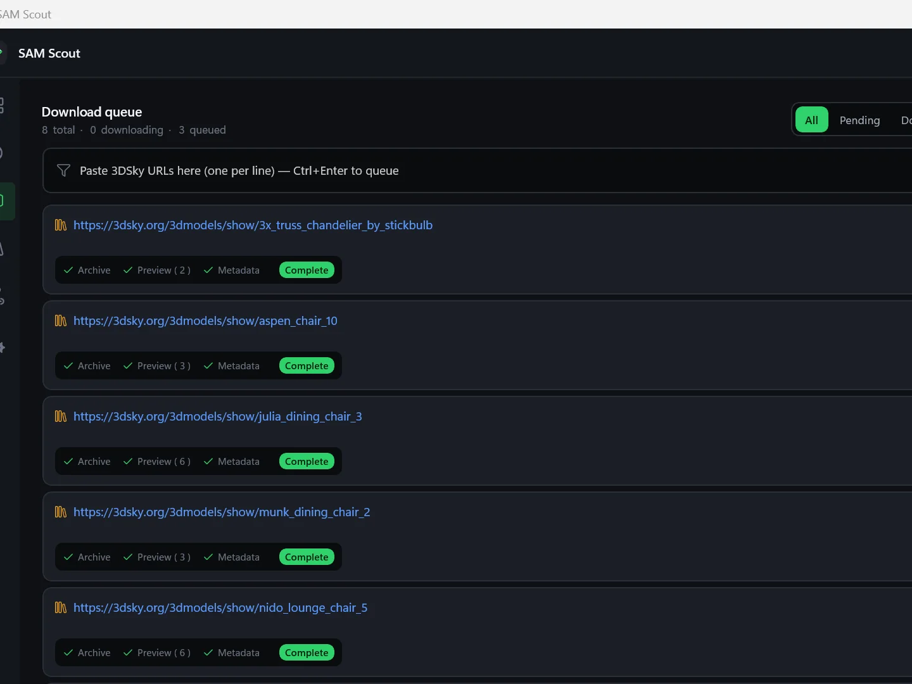
Task: Click the Preview ( 3 ) label for munk_dining_chair_2
Action: [164, 557]
